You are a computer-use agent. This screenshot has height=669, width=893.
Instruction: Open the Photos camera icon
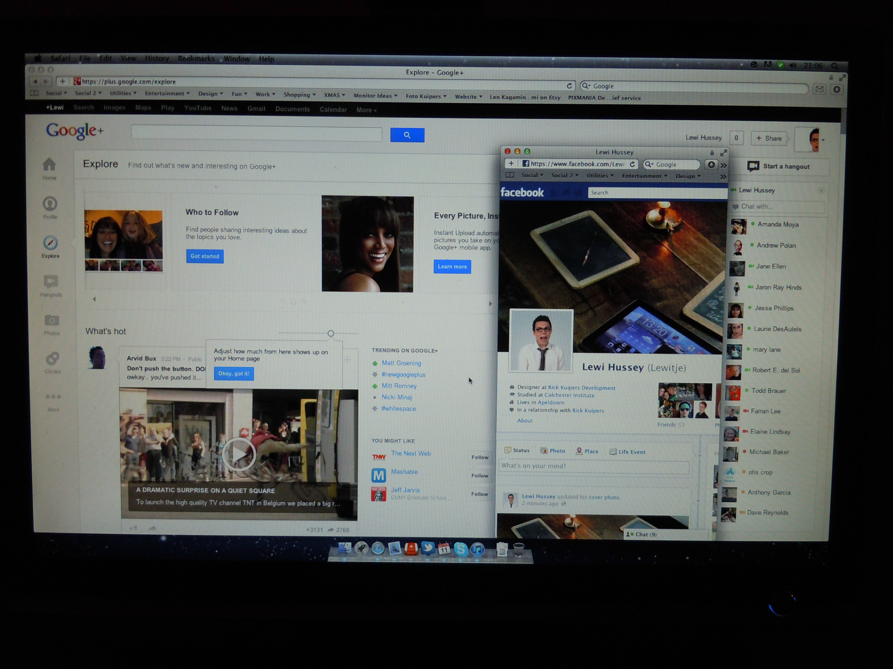click(x=51, y=321)
